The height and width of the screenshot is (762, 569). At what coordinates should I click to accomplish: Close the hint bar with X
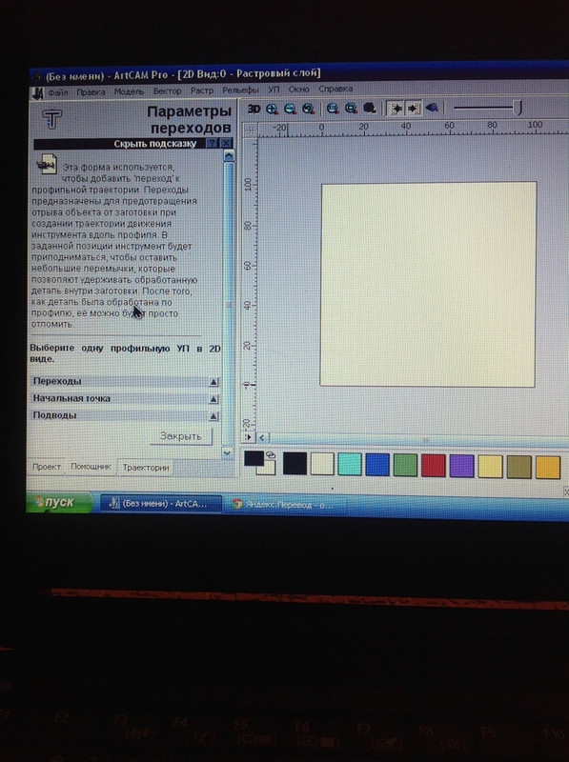pyautogui.click(x=226, y=144)
